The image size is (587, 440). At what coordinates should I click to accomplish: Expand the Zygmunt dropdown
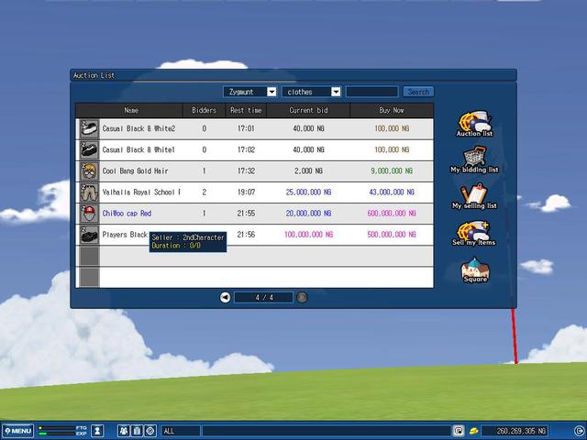[271, 92]
